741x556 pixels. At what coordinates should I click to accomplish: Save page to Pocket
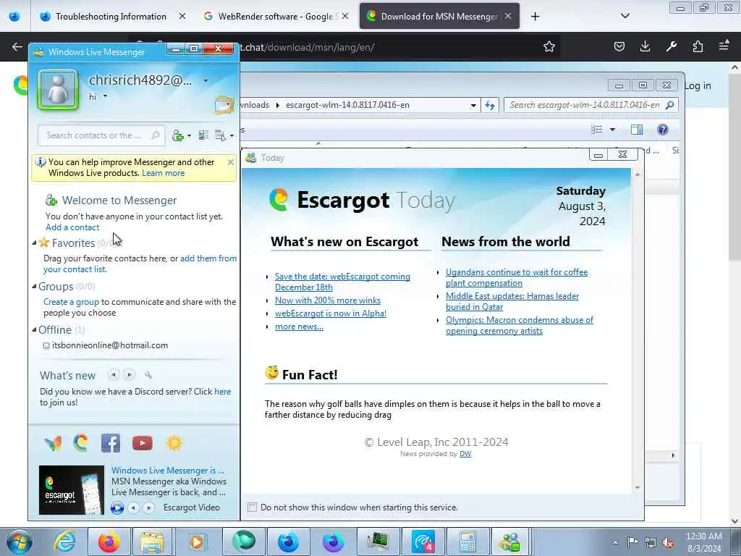click(x=619, y=46)
